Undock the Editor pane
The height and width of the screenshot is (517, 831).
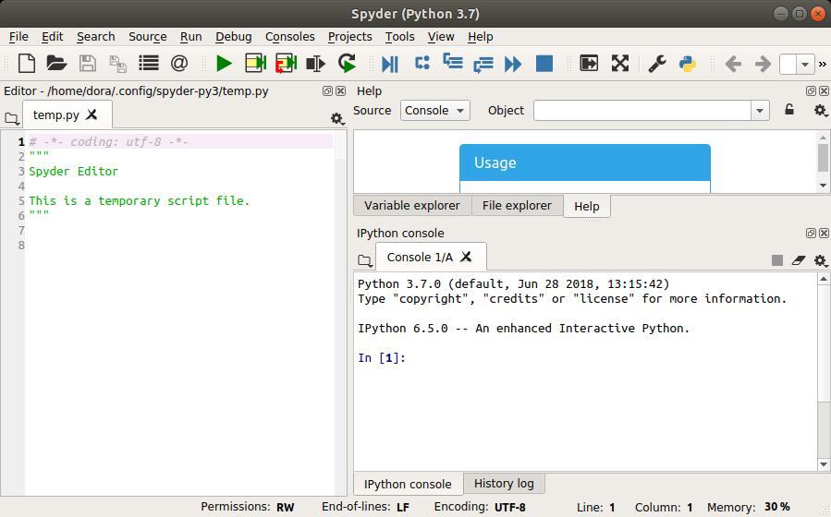pyautogui.click(x=327, y=91)
